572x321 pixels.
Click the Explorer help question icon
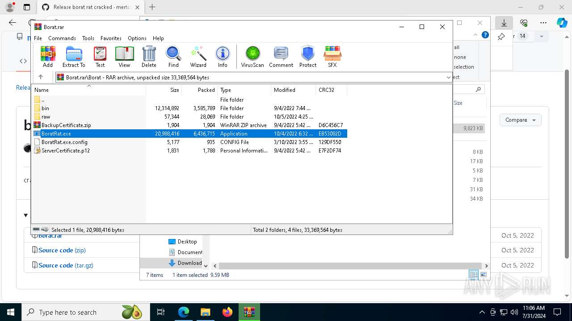[485, 35]
